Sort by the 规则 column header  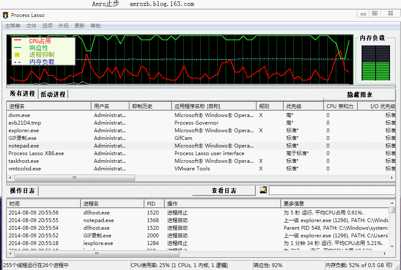click(270, 106)
